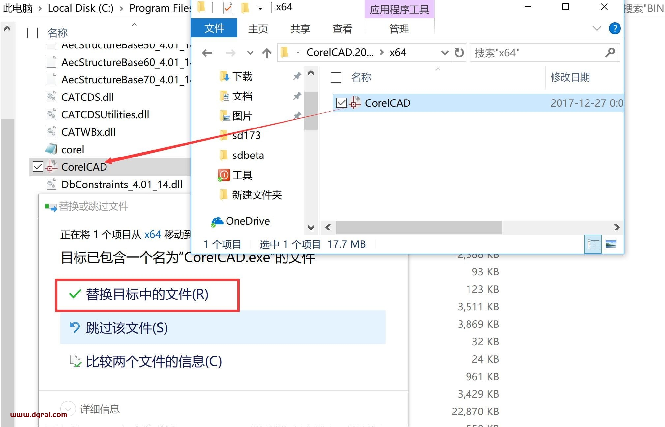
Task: Expand the address bar history dropdown
Action: tap(444, 53)
